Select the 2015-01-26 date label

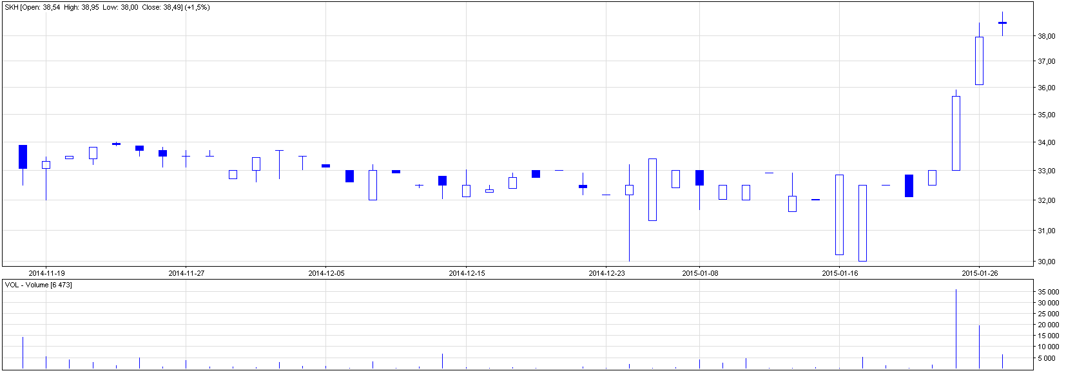pyautogui.click(x=980, y=273)
